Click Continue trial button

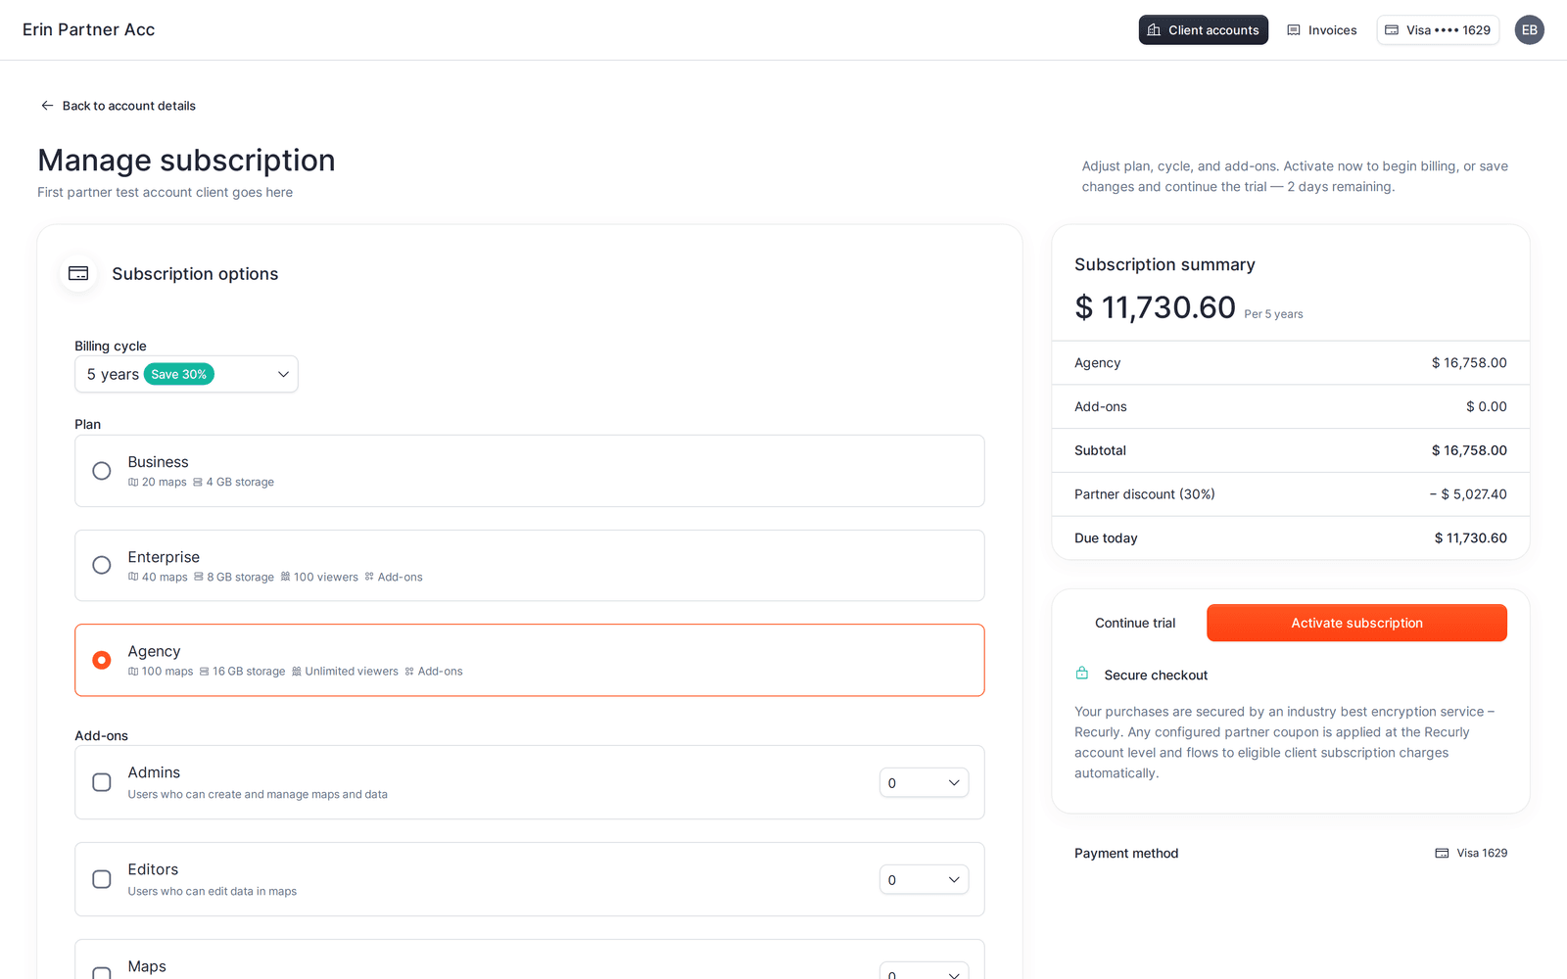(x=1135, y=623)
